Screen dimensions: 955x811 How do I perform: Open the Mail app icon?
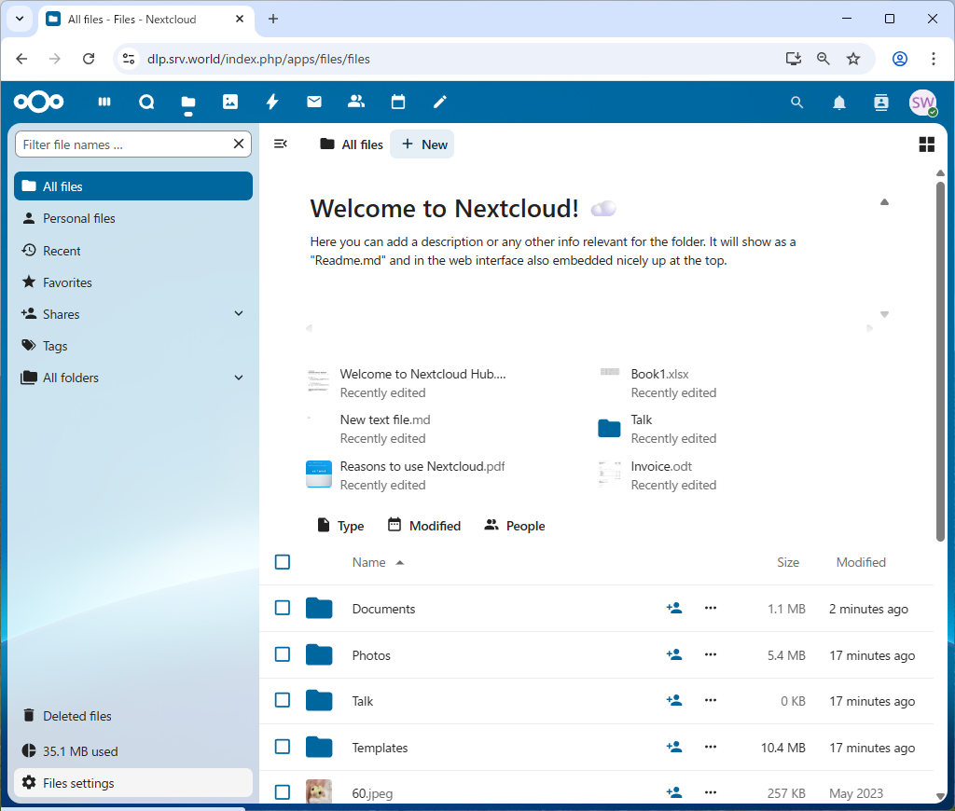pos(314,103)
